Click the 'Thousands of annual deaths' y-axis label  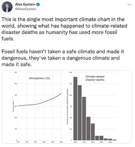pos(67,106)
